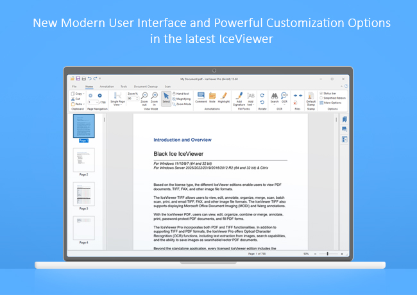The width and height of the screenshot is (417, 295).
Task: Click the plus button beside the zoom slider
Action: tap(342, 254)
